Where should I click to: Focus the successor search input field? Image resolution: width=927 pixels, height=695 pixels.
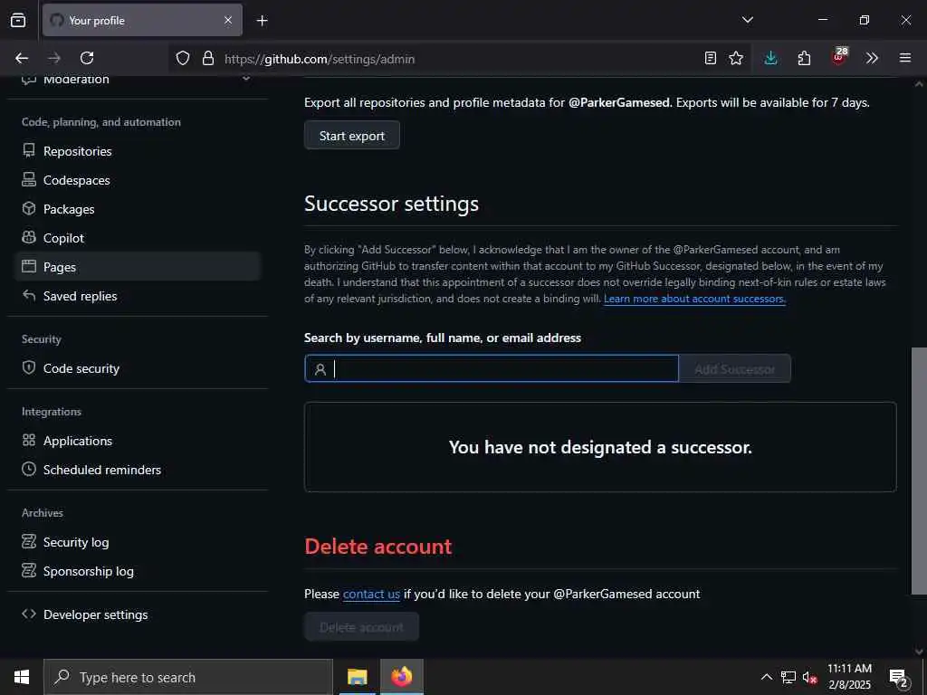[492, 369]
